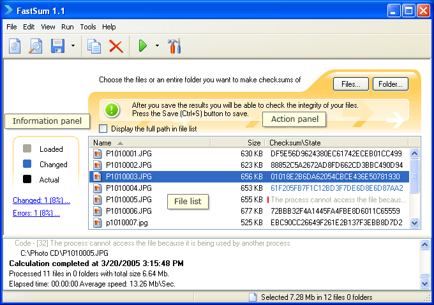Click the Code - [32] log message line
This screenshot has height=305, width=434.
click(x=153, y=243)
